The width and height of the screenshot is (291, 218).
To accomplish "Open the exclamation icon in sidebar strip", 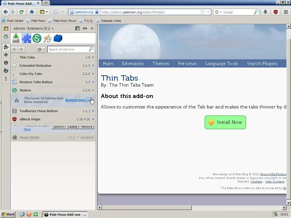I will tap(6, 79).
